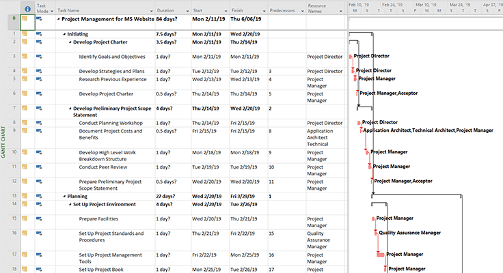Click the Gantt Chart view label on left edge
The width and height of the screenshot is (503, 273).
click(3, 142)
